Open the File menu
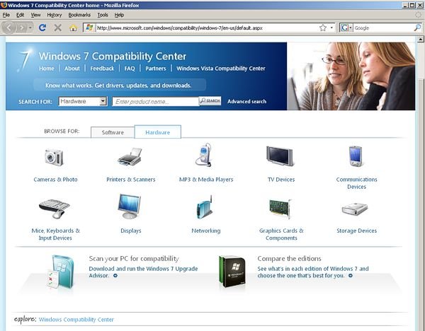This screenshot has height=331, width=425. tap(6, 15)
